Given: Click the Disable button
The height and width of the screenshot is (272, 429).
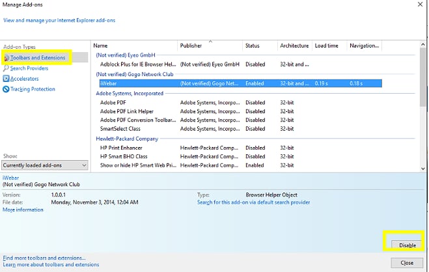Looking at the screenshot, I should (x=407, y=245).
